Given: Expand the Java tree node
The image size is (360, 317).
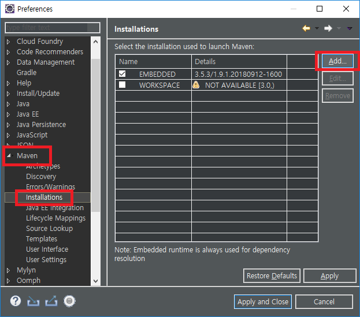Looking at the screenshot, I should click(x=9, y=104).
